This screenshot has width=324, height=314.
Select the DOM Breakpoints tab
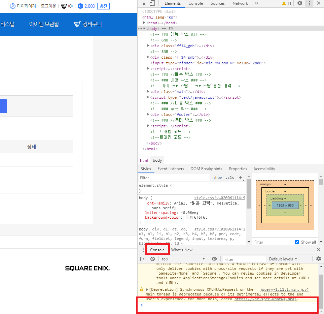(207, 169)
